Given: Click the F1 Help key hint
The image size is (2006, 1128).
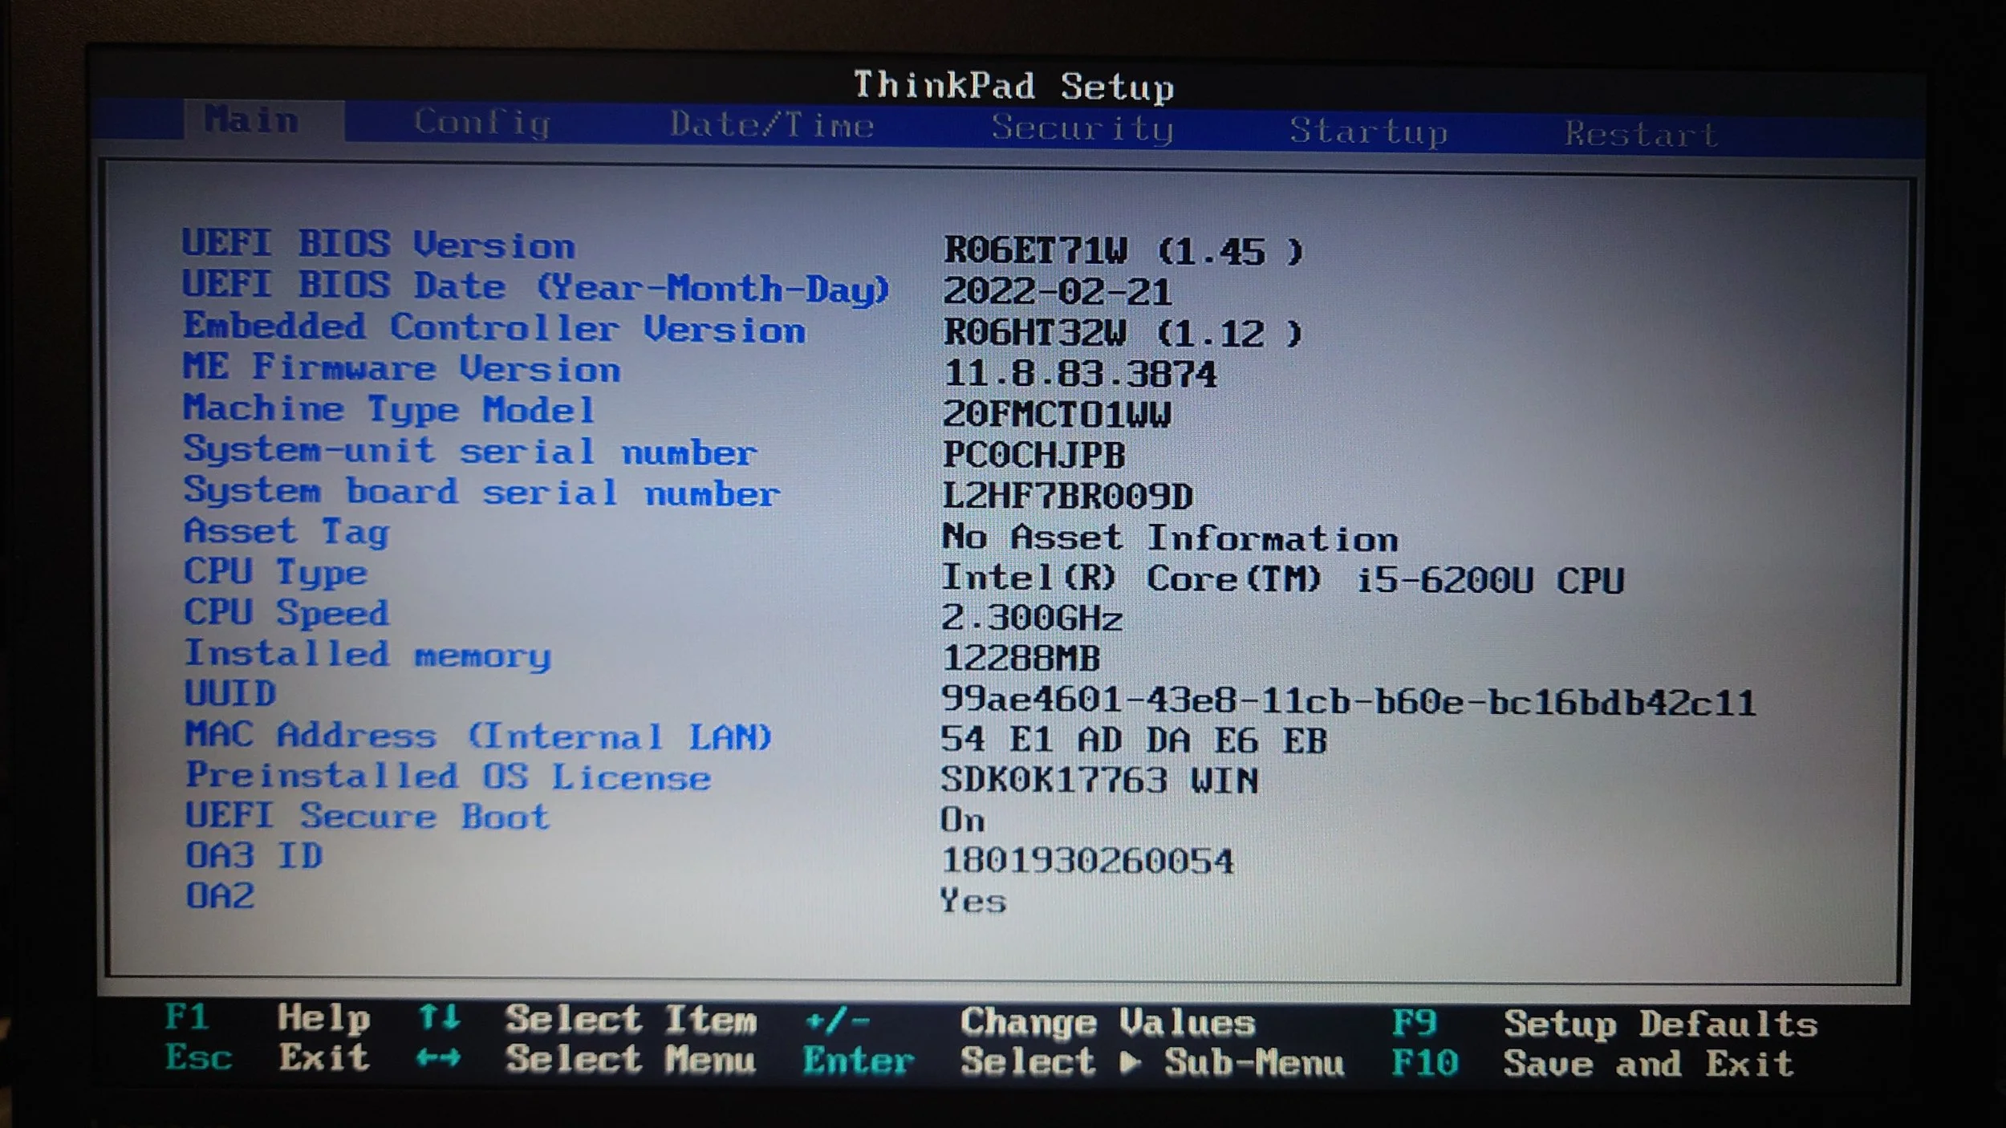Looking at the screenshot, I should 187,1017.
